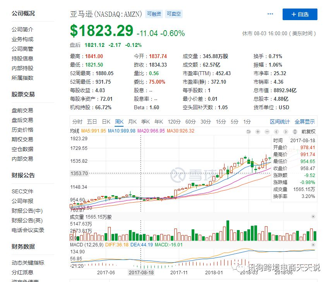Open 分红派息 in the sidebar
Screen dimensions: 331x282
pyautogui.click(x=22, y=272)
